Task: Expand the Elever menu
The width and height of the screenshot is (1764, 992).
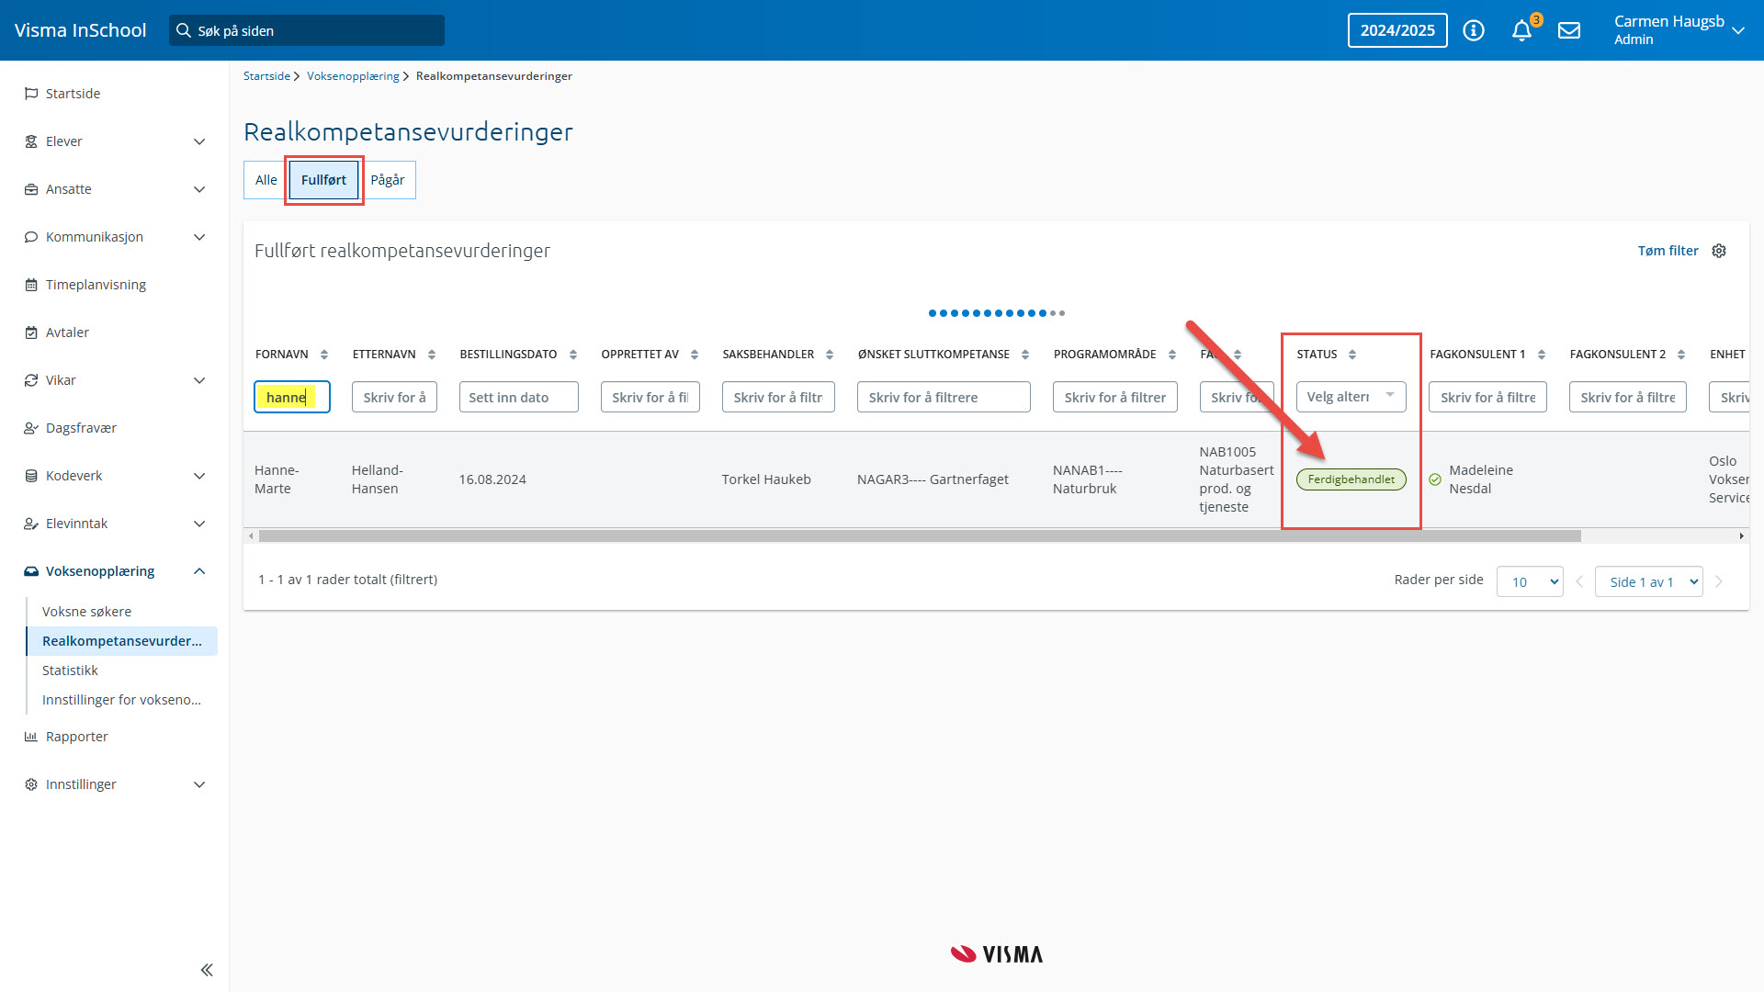Action: (199, 141)
